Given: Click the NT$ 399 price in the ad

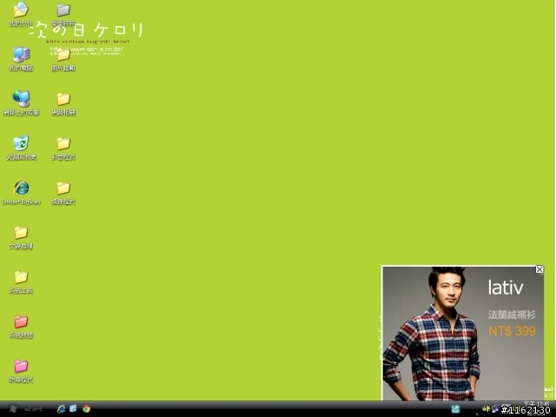Looking at the screenshot, I should click(512, 331).
